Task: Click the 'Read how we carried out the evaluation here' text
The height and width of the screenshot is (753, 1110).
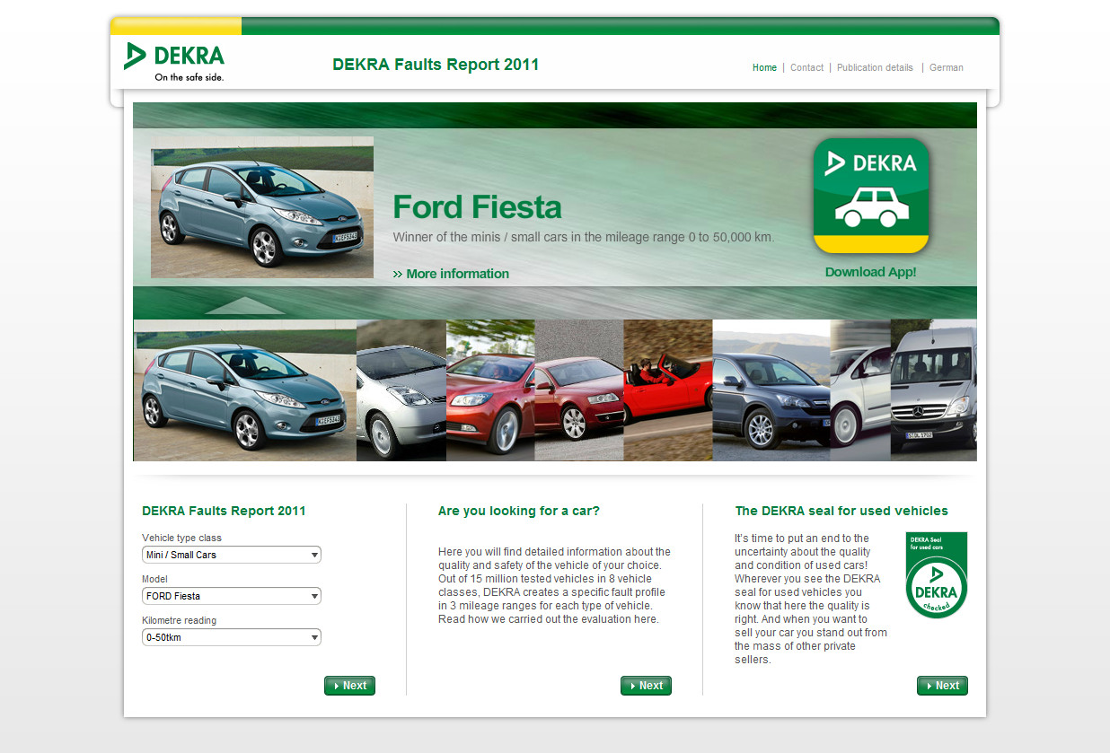Action: click(549, 619)
